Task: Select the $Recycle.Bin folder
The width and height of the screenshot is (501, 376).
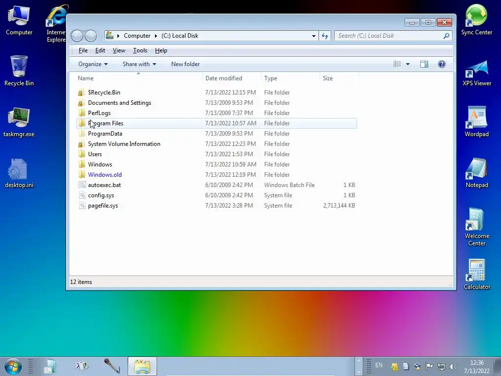Action: (217, 93)
